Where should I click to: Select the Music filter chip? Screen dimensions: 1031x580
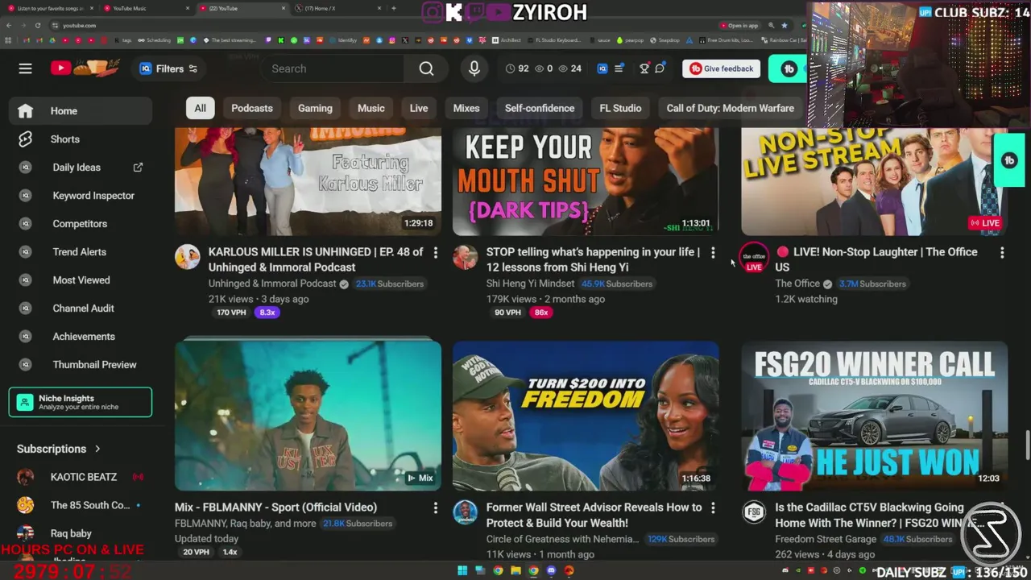(371, 108)
